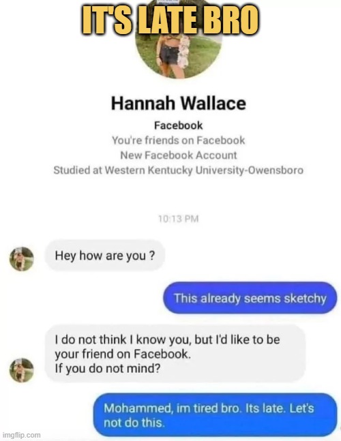
Task: Select the 'Hey how are you ?' message bubble
Action: 104,256
